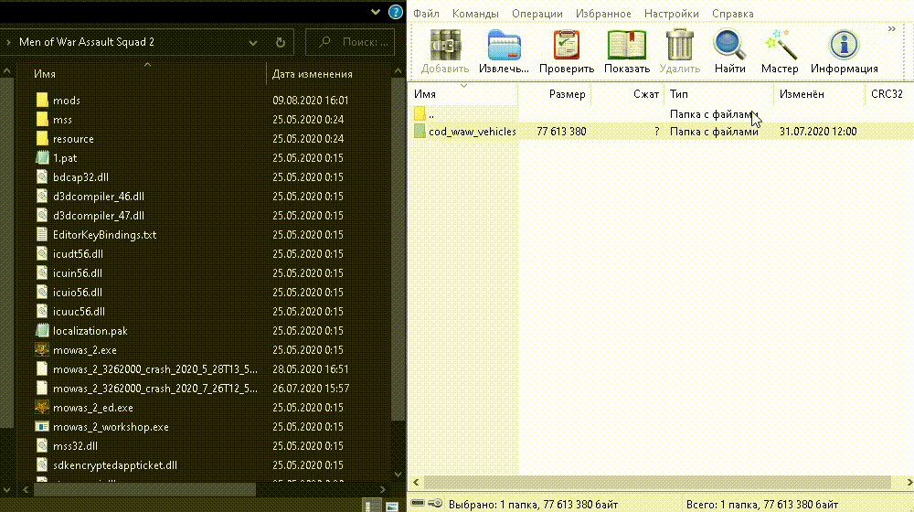This screenshot has height=512, width=914.
Task: Click the Найти magnifier icon
Action: point(729,46)
